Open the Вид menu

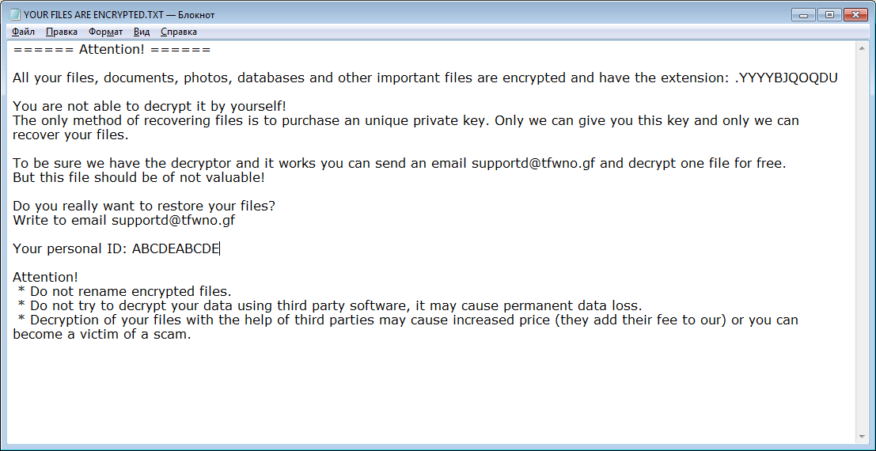click(x=142, y=32)
